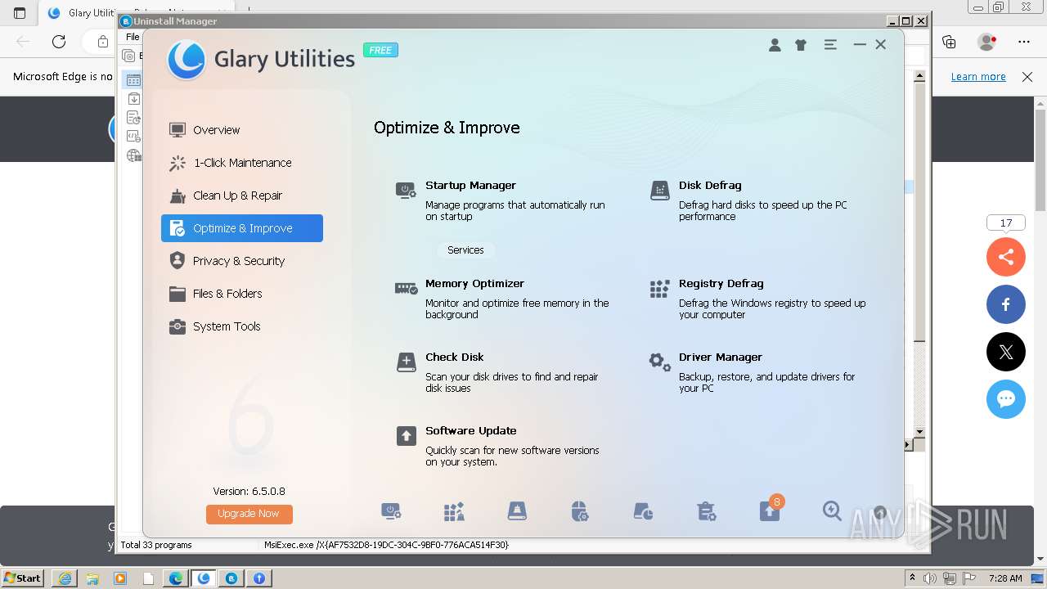
Task: Open Startup Manager from the list
Action: [x=470, y=186]
